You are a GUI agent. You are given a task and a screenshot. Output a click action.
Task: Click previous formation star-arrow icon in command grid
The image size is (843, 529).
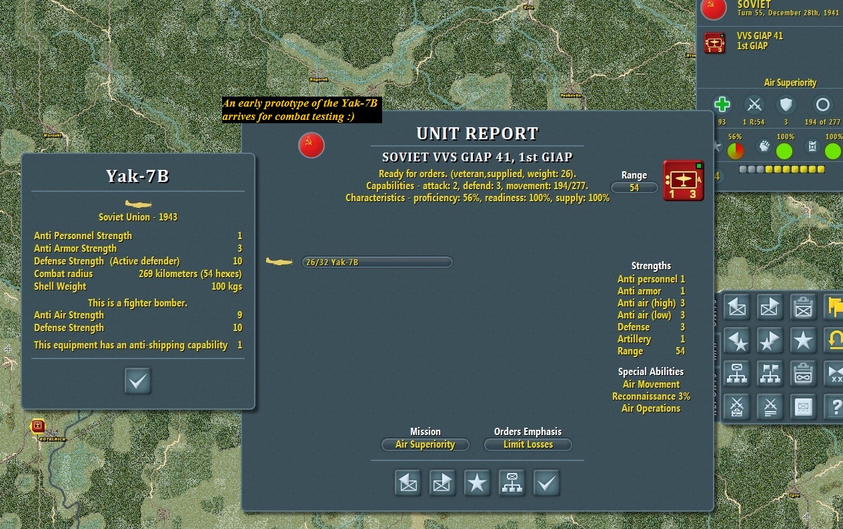click(x=736, y=340)
